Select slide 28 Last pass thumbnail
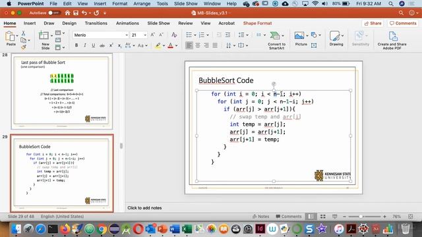 pos(62,92)
